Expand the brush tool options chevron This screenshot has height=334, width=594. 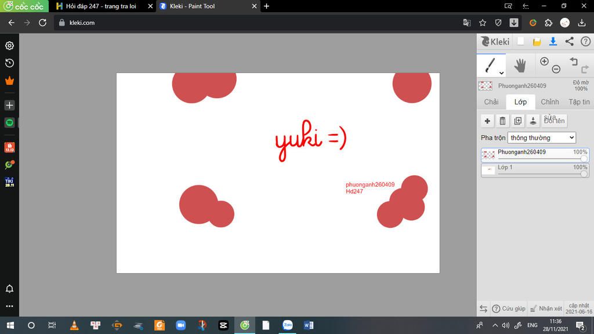pyautogui.click(x=501, y=72)
